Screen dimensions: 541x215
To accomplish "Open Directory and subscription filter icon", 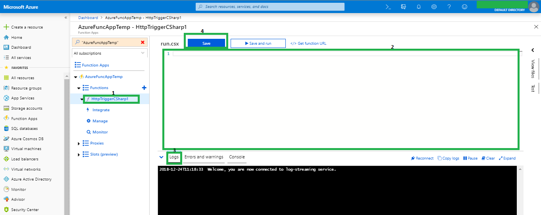I will [404, 7].
